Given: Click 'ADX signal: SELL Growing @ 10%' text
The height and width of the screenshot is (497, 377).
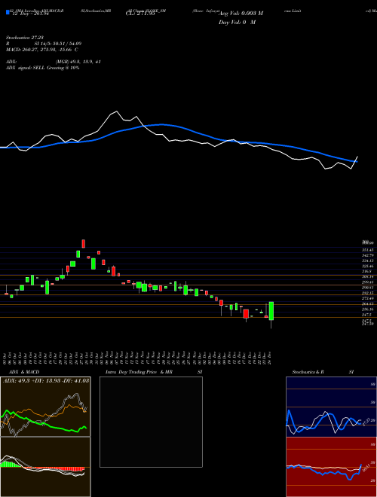Looking at the screenshot, I should pos(42,68).
